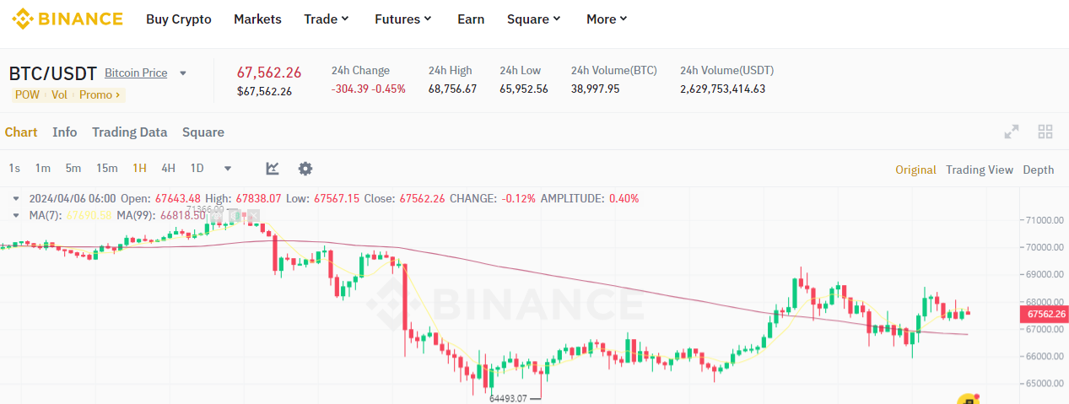Open chart settings gear icon

[305, 169]
